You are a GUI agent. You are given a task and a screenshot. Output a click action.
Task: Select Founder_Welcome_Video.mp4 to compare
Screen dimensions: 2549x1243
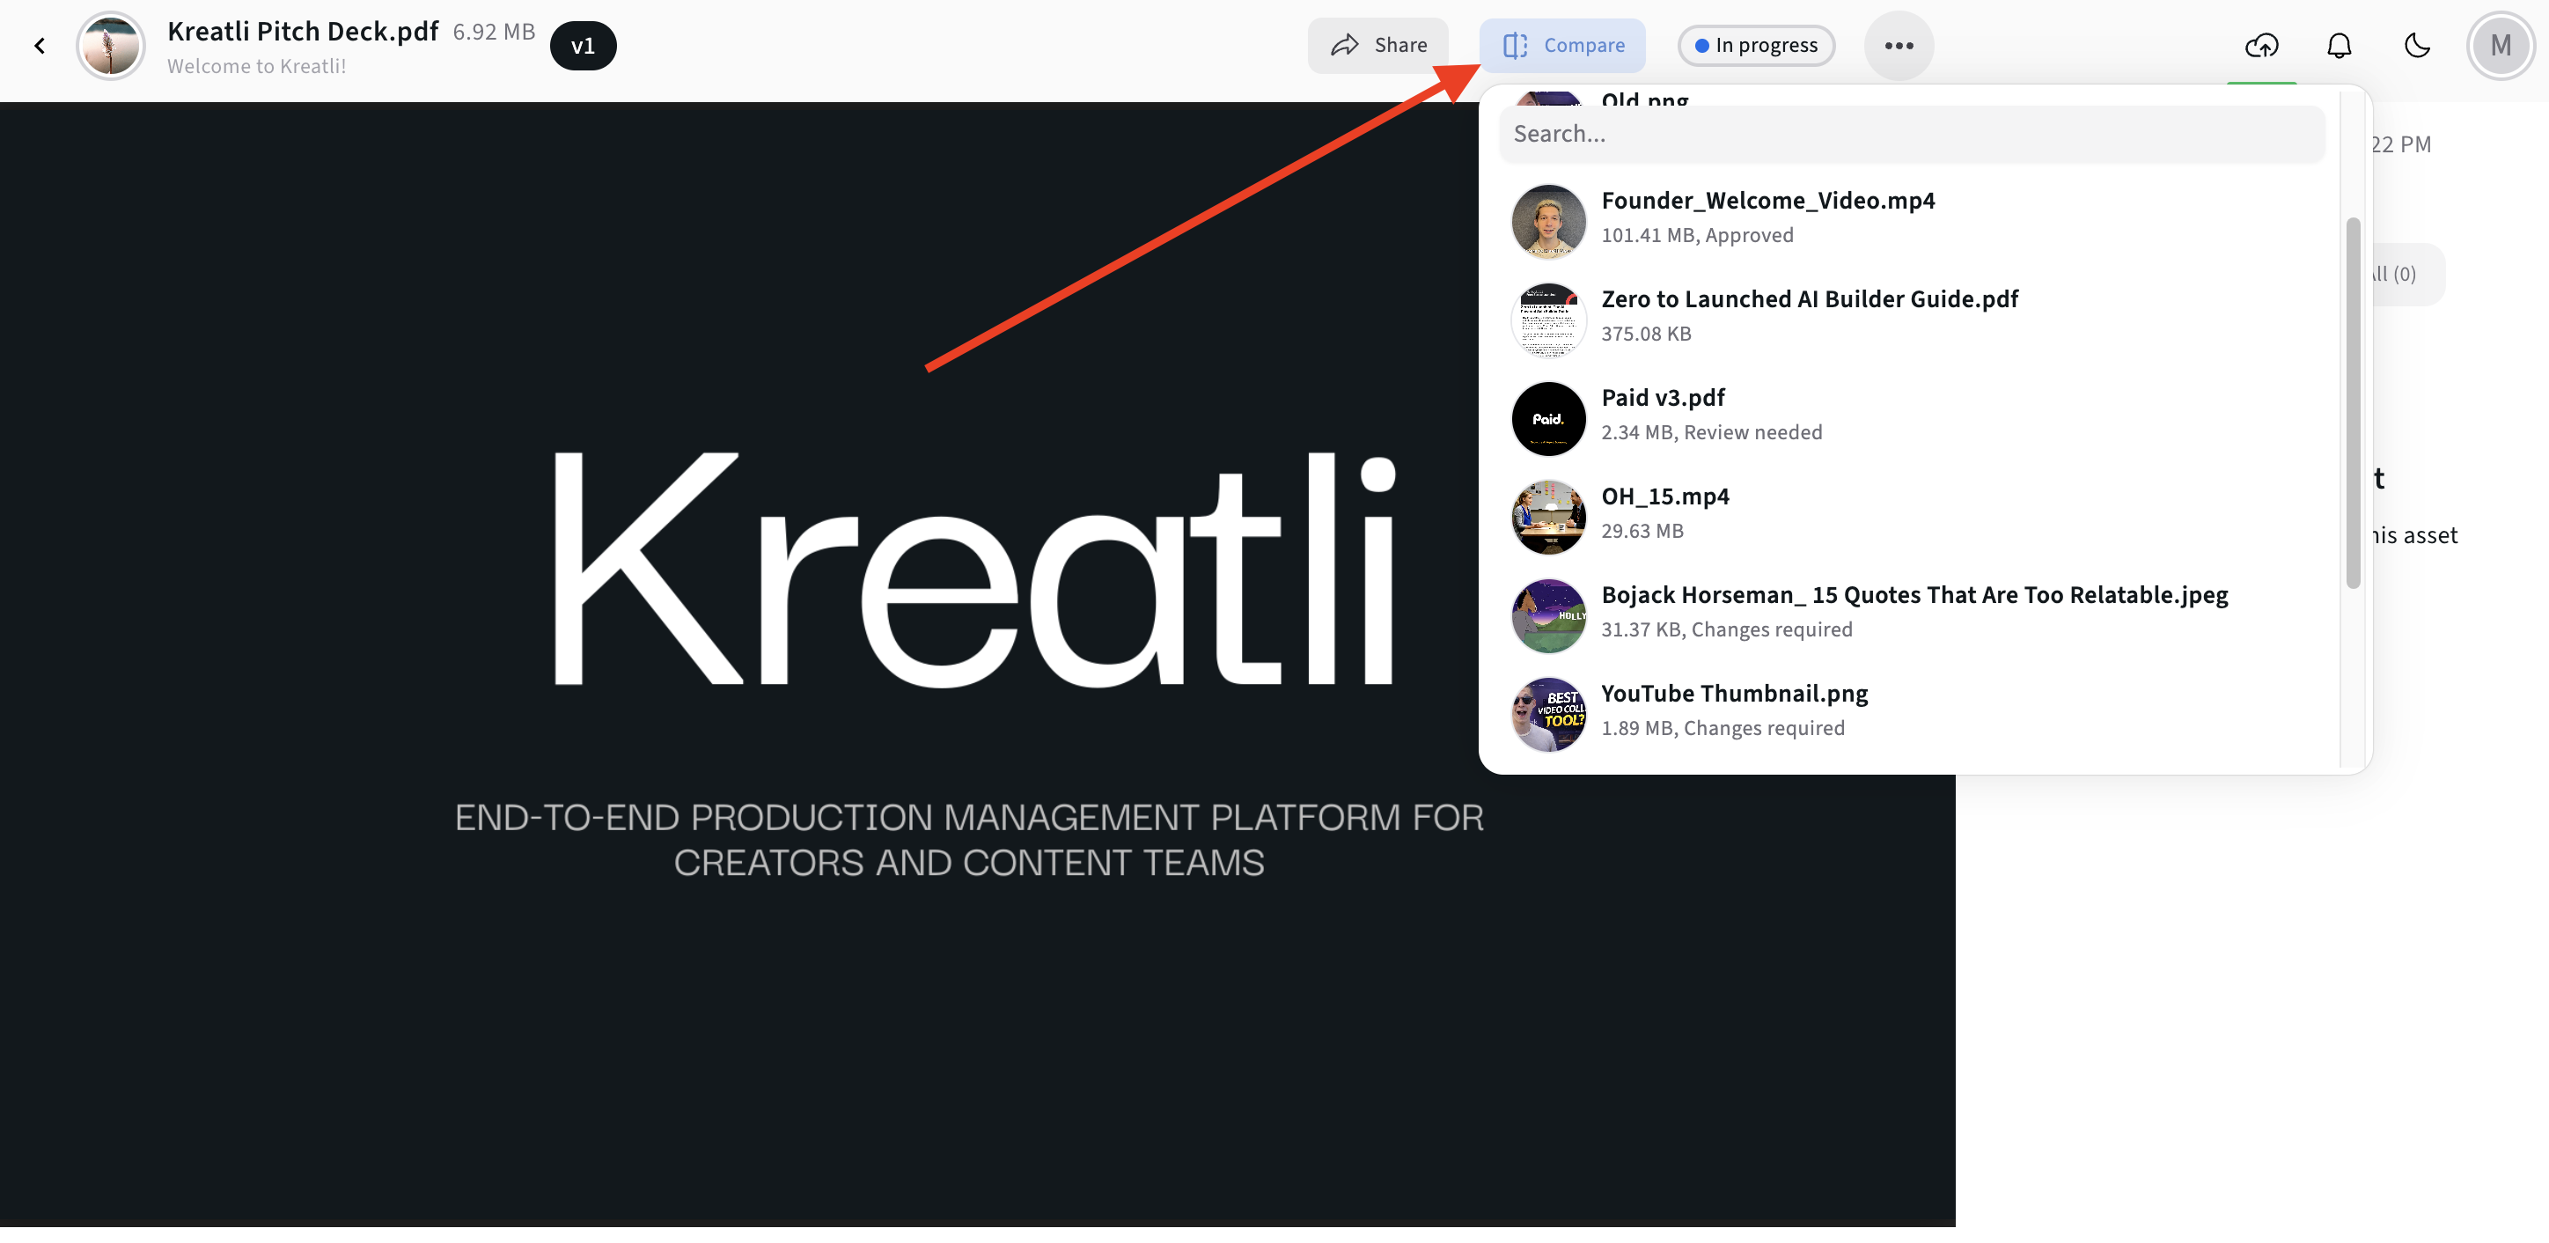(x=1767, y=218)
